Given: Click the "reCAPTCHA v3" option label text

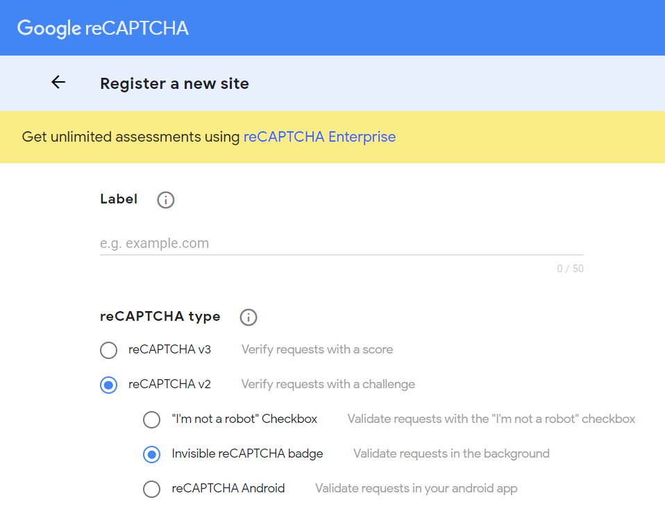Looking at the screenshot, I should [x=169, y=349].
